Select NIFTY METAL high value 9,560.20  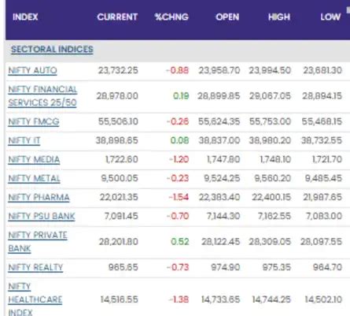click(273, 178)
